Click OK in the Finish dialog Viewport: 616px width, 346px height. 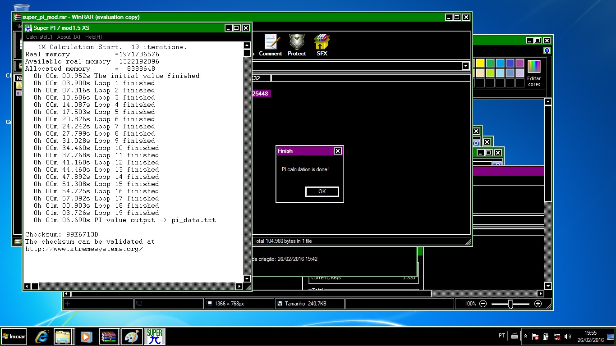tap(322, 191)
